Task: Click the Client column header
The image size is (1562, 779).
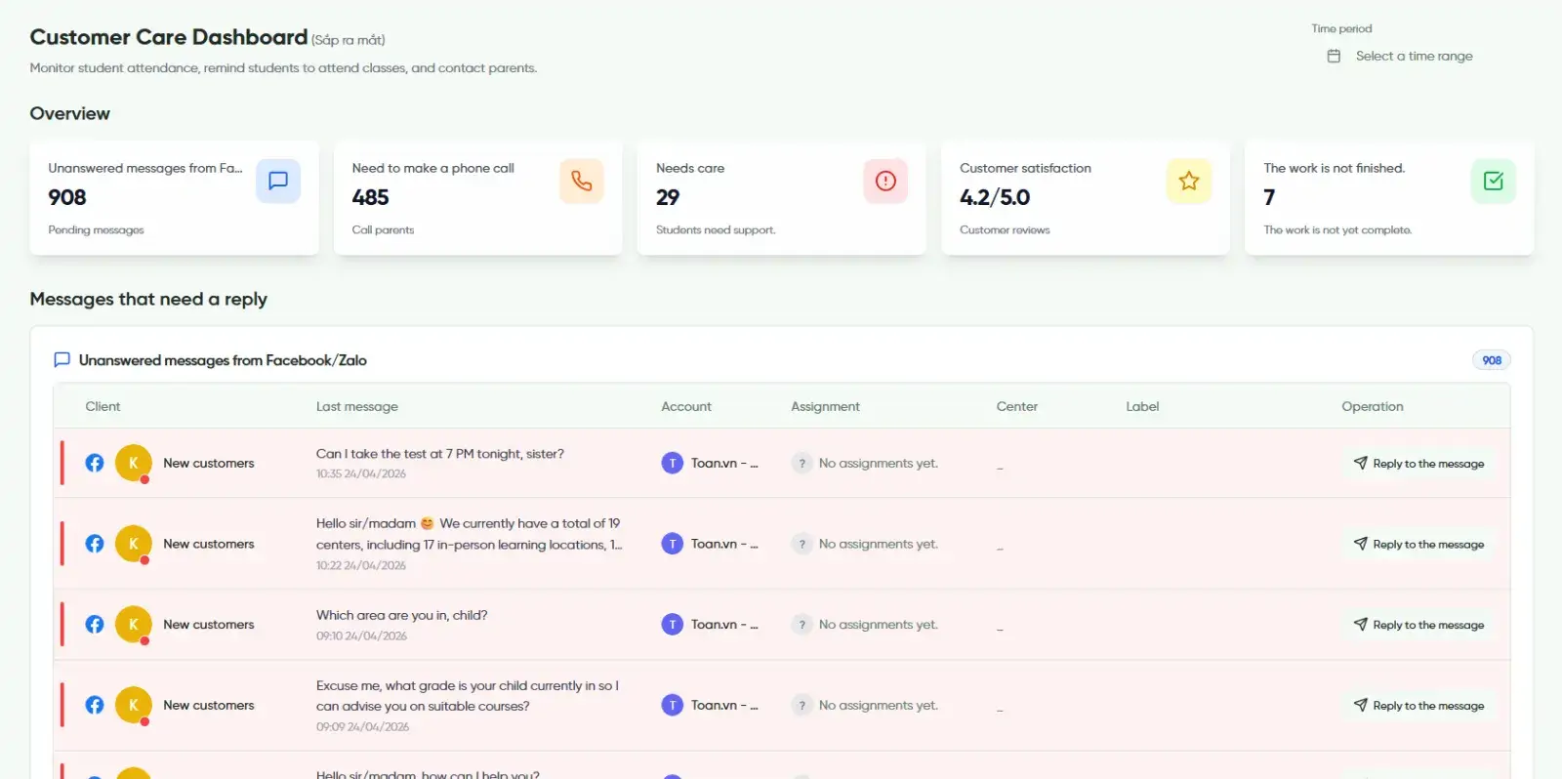Action: [103, 406]
